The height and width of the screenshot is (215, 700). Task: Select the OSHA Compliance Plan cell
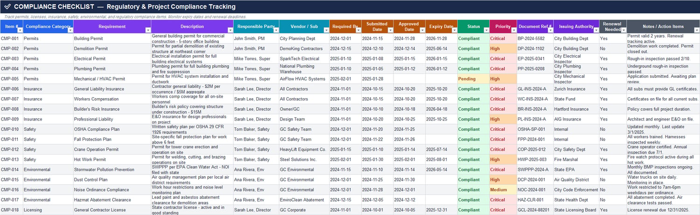(x=112, y=129)
